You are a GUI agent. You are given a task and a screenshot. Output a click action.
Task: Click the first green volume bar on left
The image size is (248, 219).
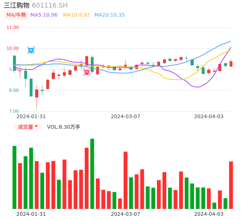[x=14, y=177]
